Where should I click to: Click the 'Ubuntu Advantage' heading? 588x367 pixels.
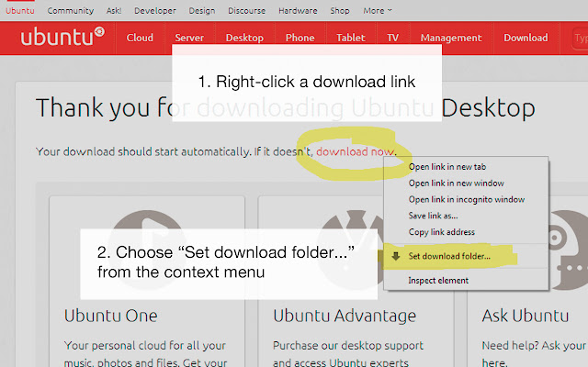tap(345, 316)
